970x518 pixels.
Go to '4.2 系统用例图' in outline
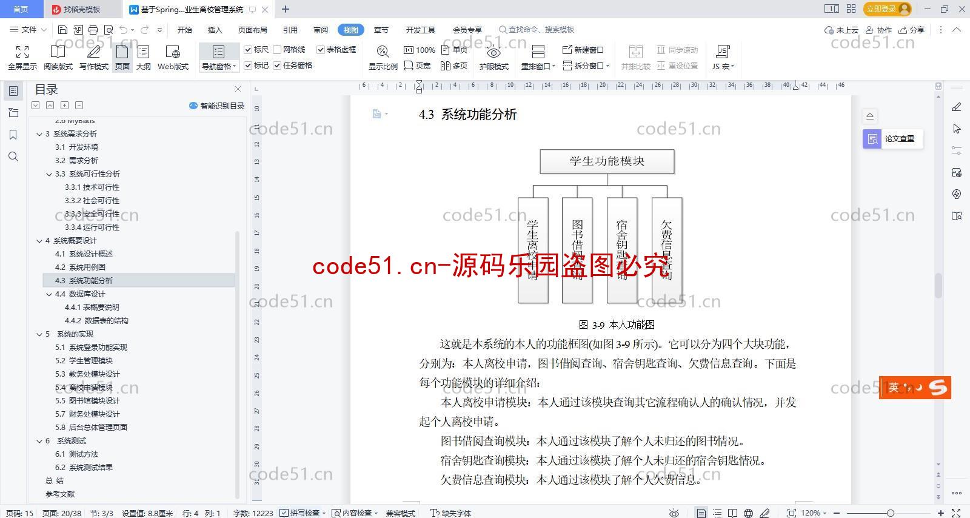80,267
